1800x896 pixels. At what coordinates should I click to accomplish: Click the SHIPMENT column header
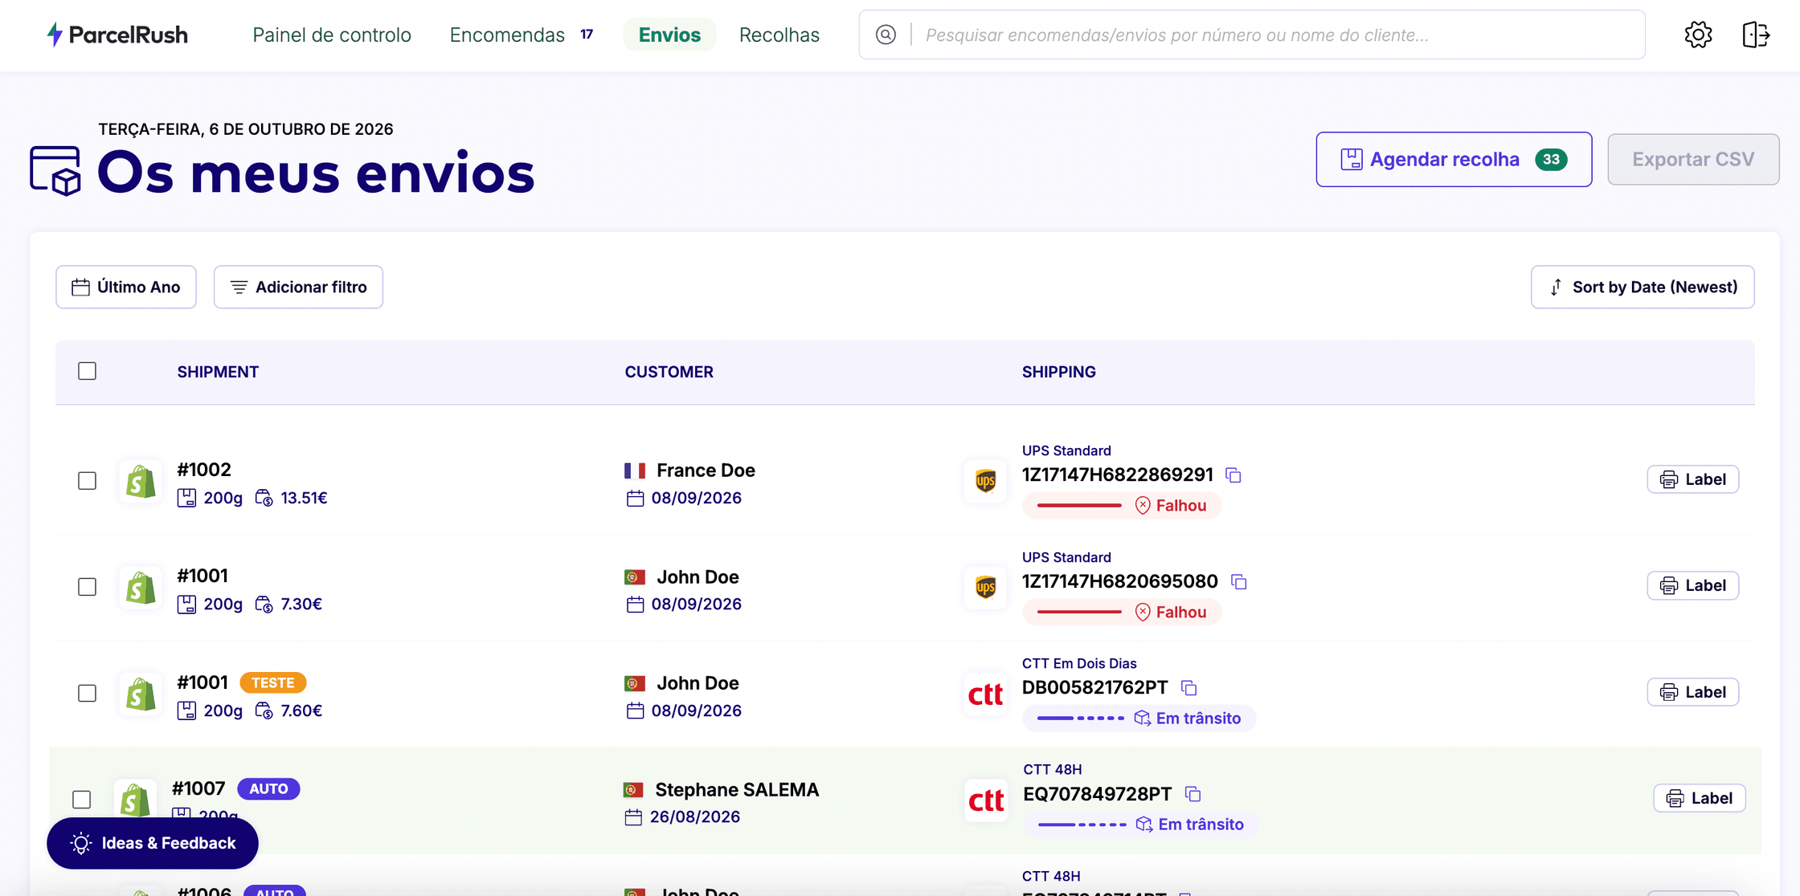click(x=218, y=372)
